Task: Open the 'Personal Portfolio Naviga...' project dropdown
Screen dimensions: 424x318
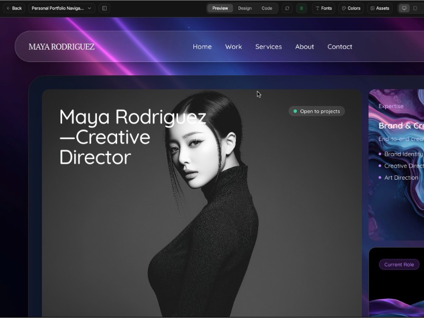Action: [x=58, y=8]
